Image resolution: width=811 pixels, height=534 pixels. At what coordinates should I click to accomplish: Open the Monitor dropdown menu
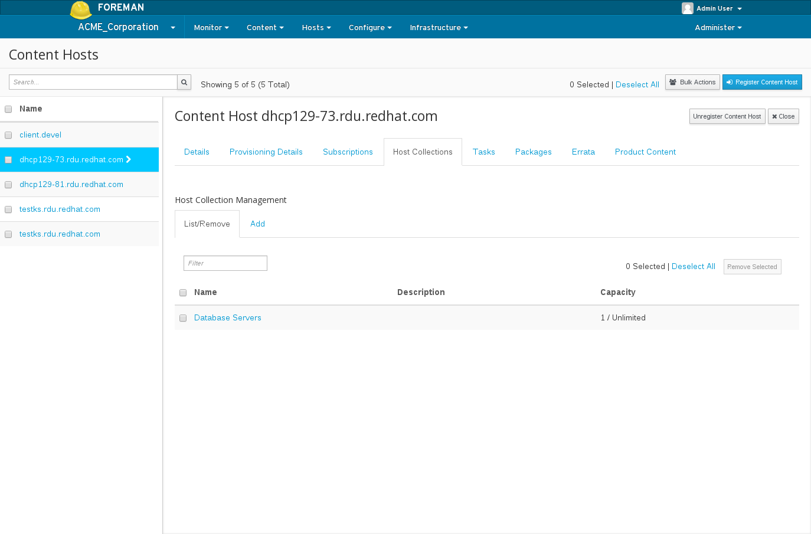click(211, 28)
